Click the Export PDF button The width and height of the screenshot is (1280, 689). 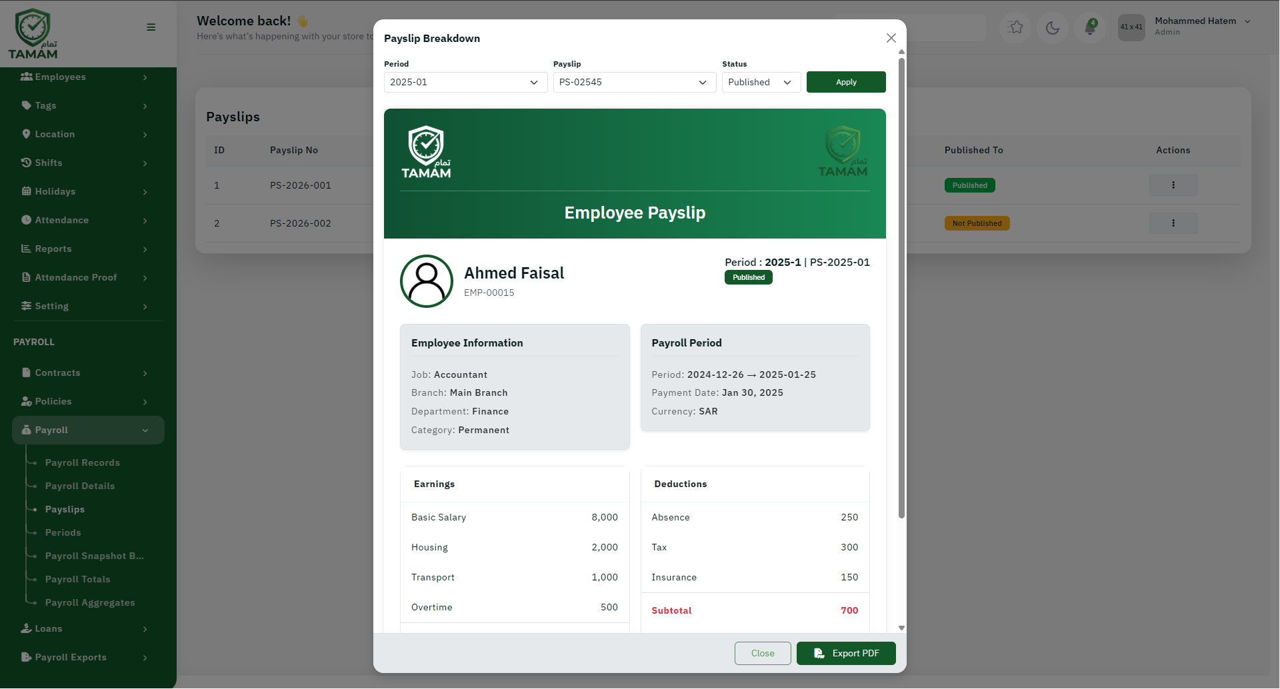click(x=846, y=653)
